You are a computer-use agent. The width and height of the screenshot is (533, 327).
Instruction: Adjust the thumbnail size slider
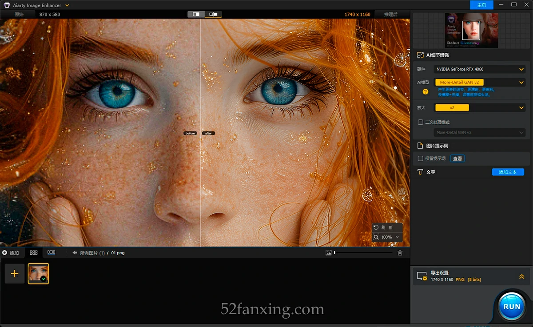[x=363, y=253]
